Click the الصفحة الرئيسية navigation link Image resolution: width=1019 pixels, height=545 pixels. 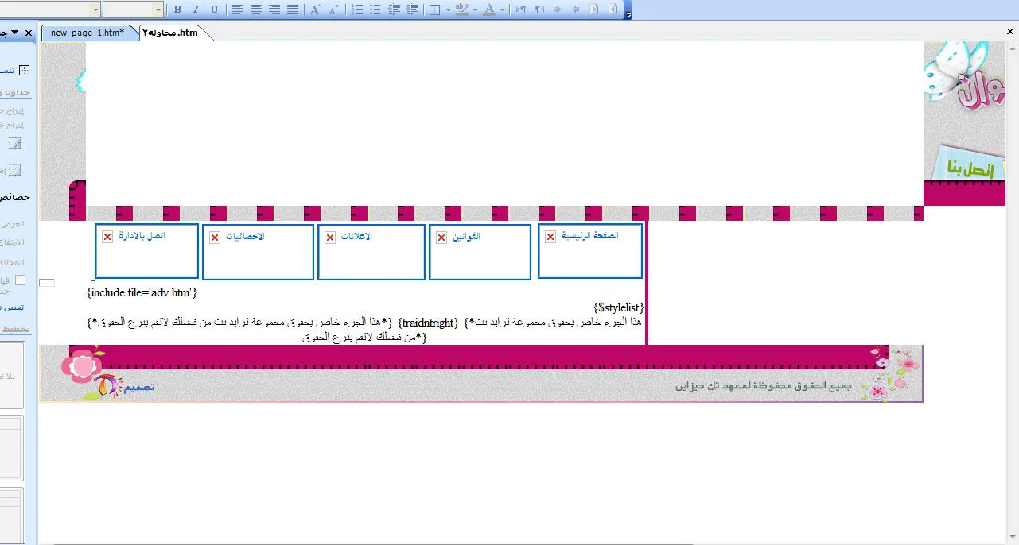[x=589, y=236]
